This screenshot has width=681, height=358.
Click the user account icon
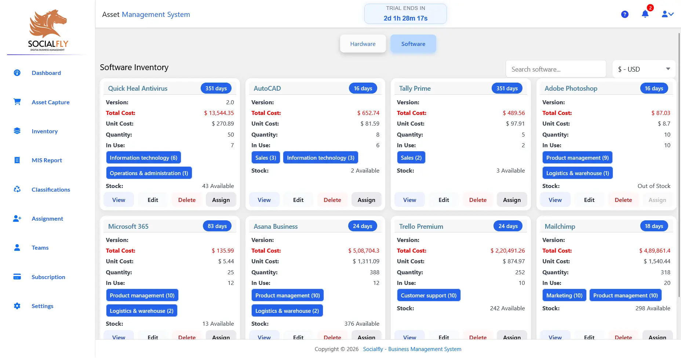pos(664,14)
